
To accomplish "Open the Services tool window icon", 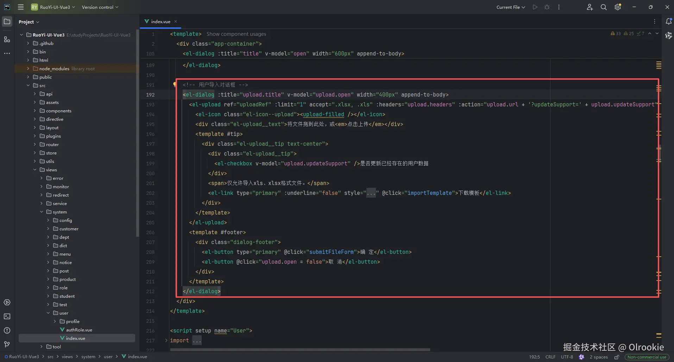I will [x=7, y=302].
